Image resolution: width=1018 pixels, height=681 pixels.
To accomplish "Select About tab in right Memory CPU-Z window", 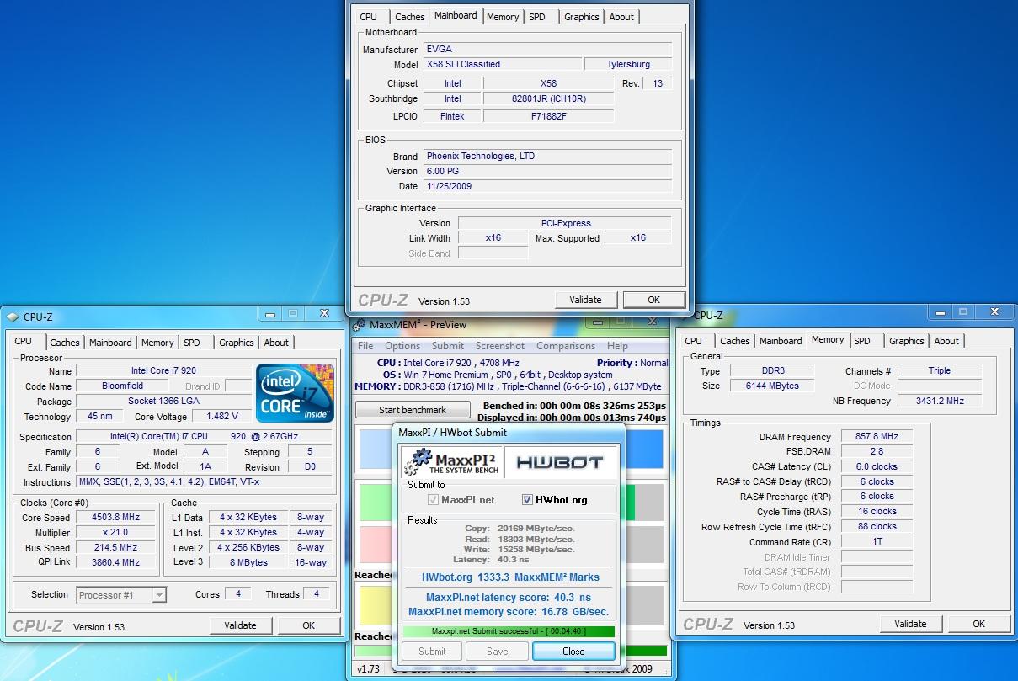I will (x=946, y=341).
